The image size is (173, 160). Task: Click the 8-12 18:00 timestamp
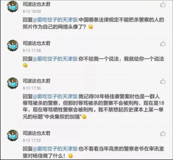click(32, 11)
